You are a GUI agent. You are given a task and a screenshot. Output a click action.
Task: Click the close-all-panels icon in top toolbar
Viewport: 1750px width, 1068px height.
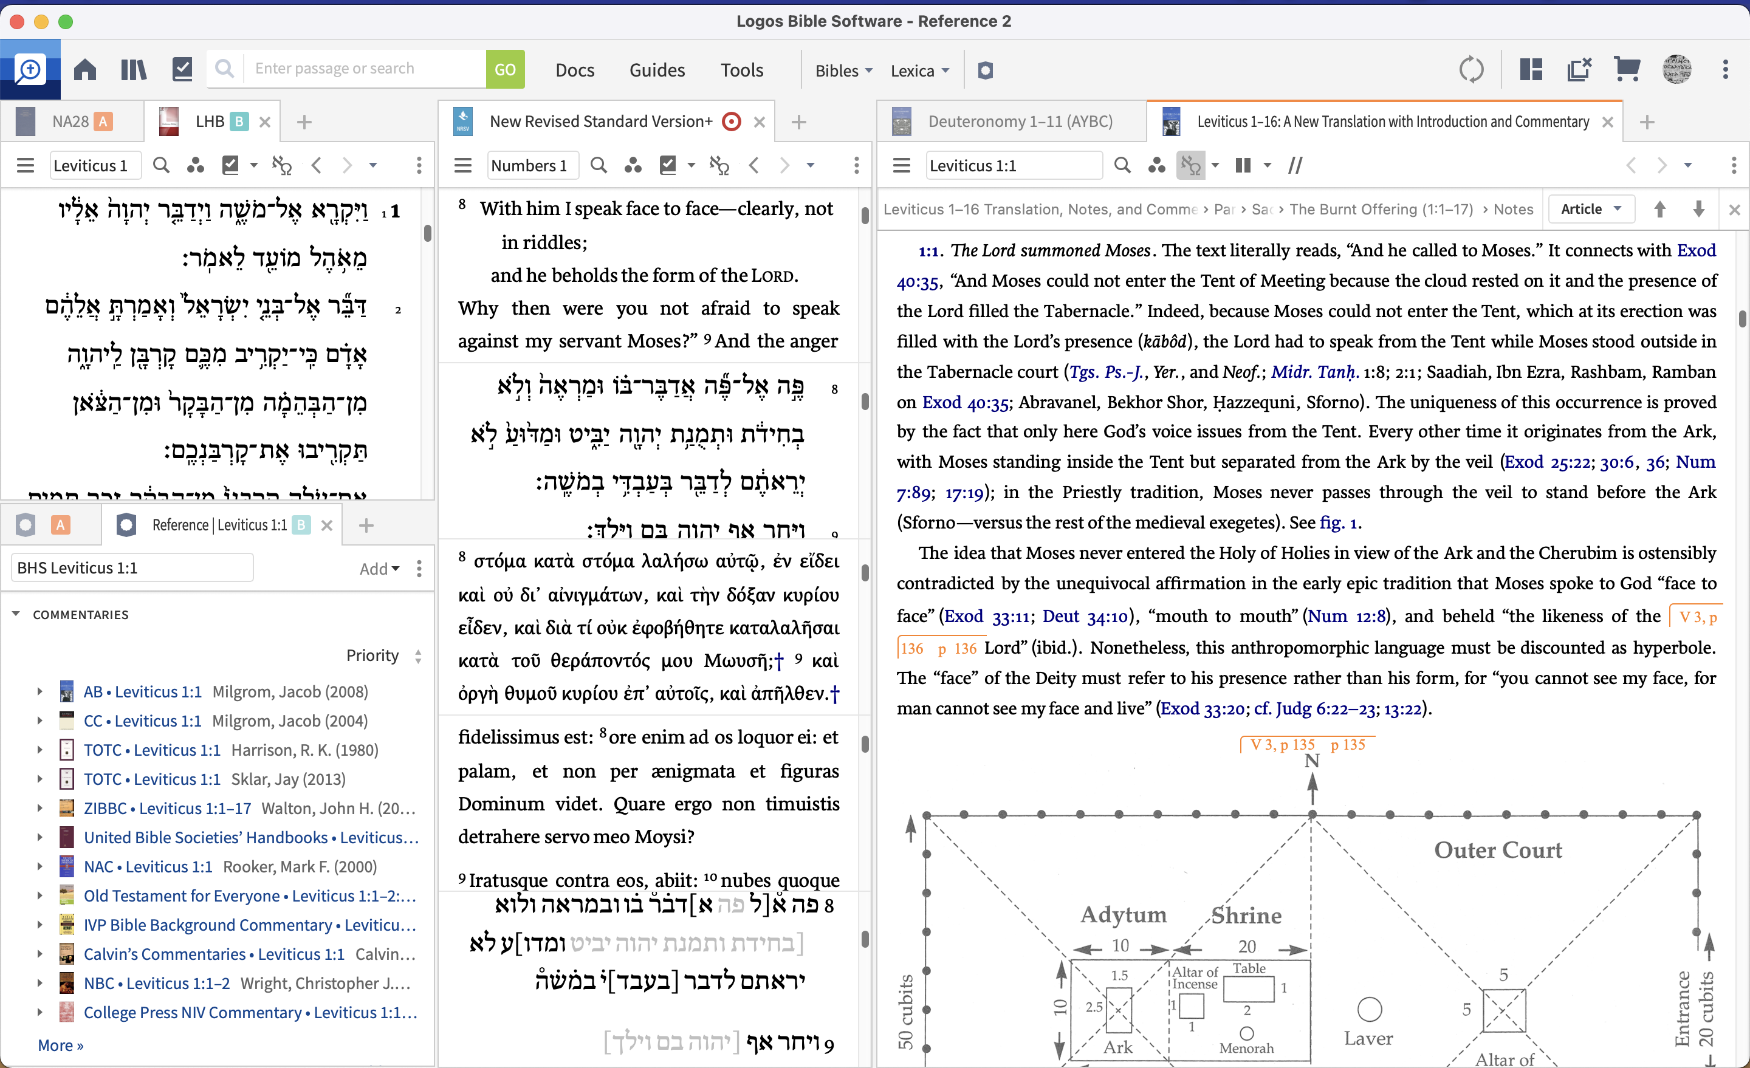(1579, 70)
